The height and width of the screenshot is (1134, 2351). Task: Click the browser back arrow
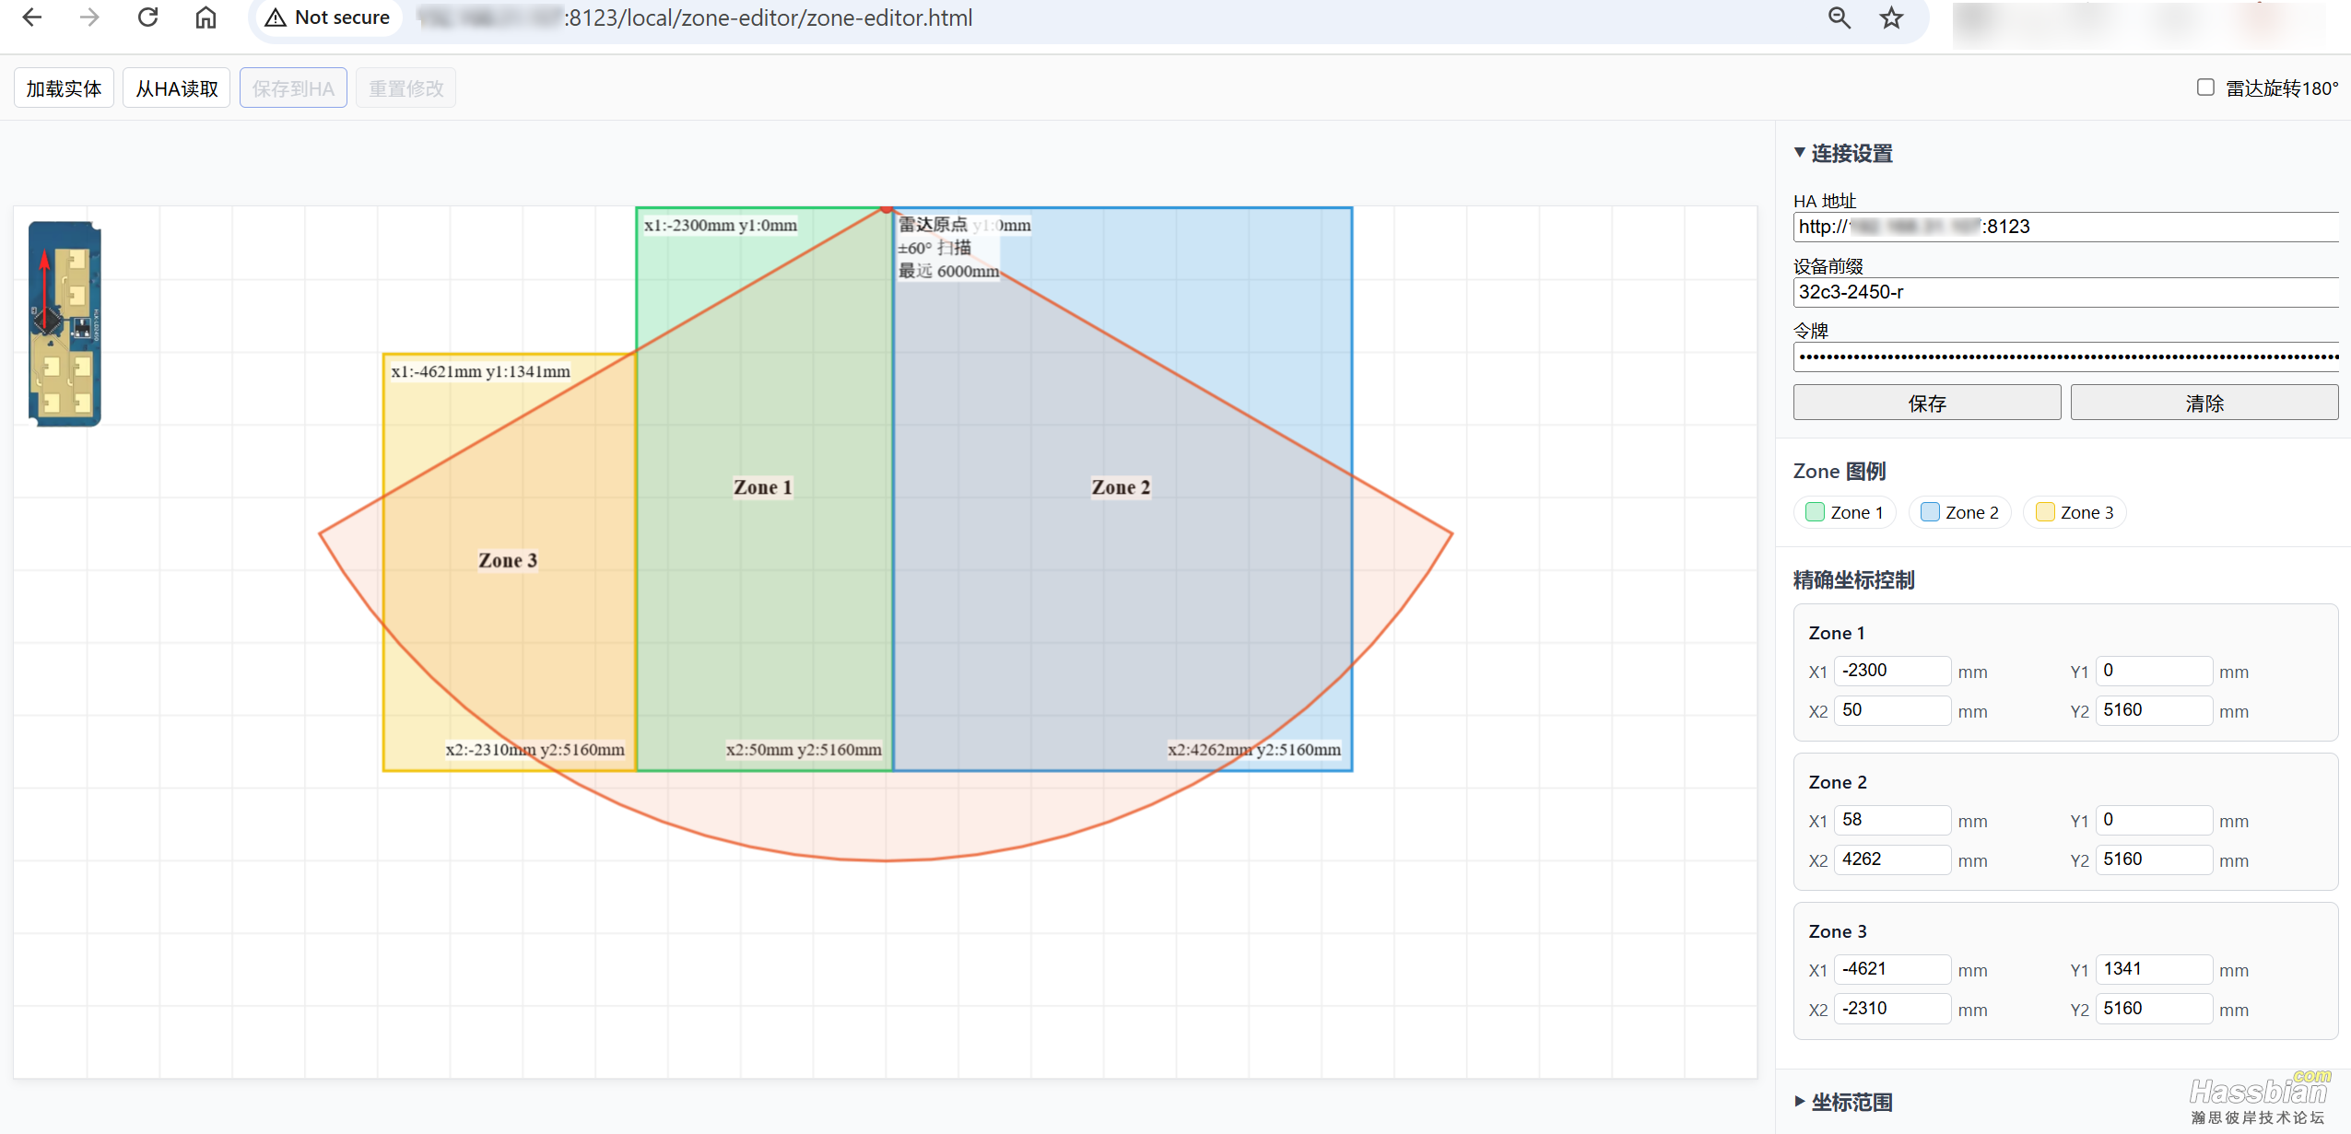coord(32,18)
